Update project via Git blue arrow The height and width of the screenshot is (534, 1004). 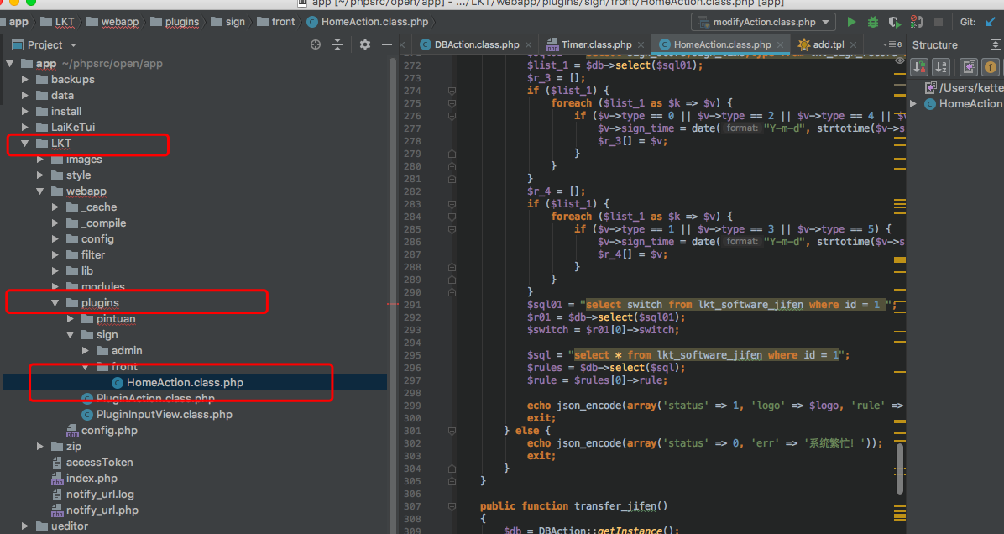coord(991,22)
